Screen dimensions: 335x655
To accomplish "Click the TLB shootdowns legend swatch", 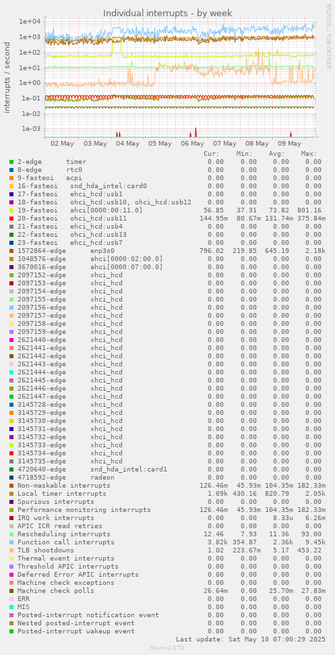I will [x=11, y=550].
